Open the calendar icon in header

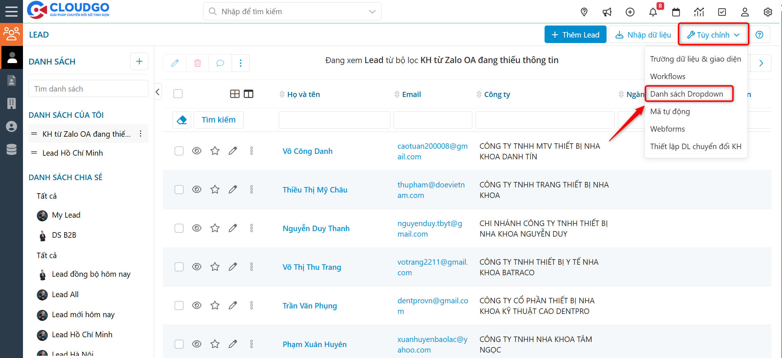pyautogui.click(x=676, y=12)
